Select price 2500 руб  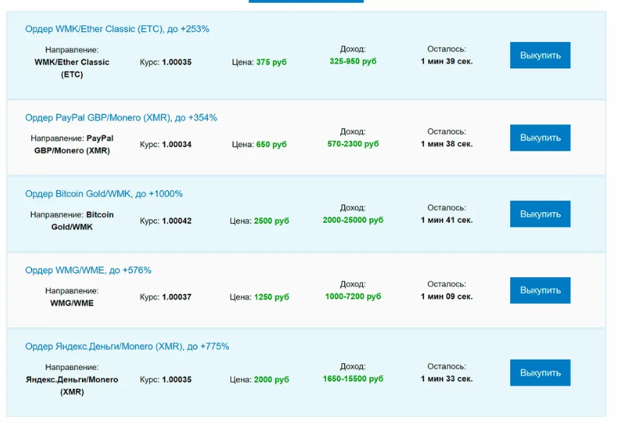coord(271,221)
